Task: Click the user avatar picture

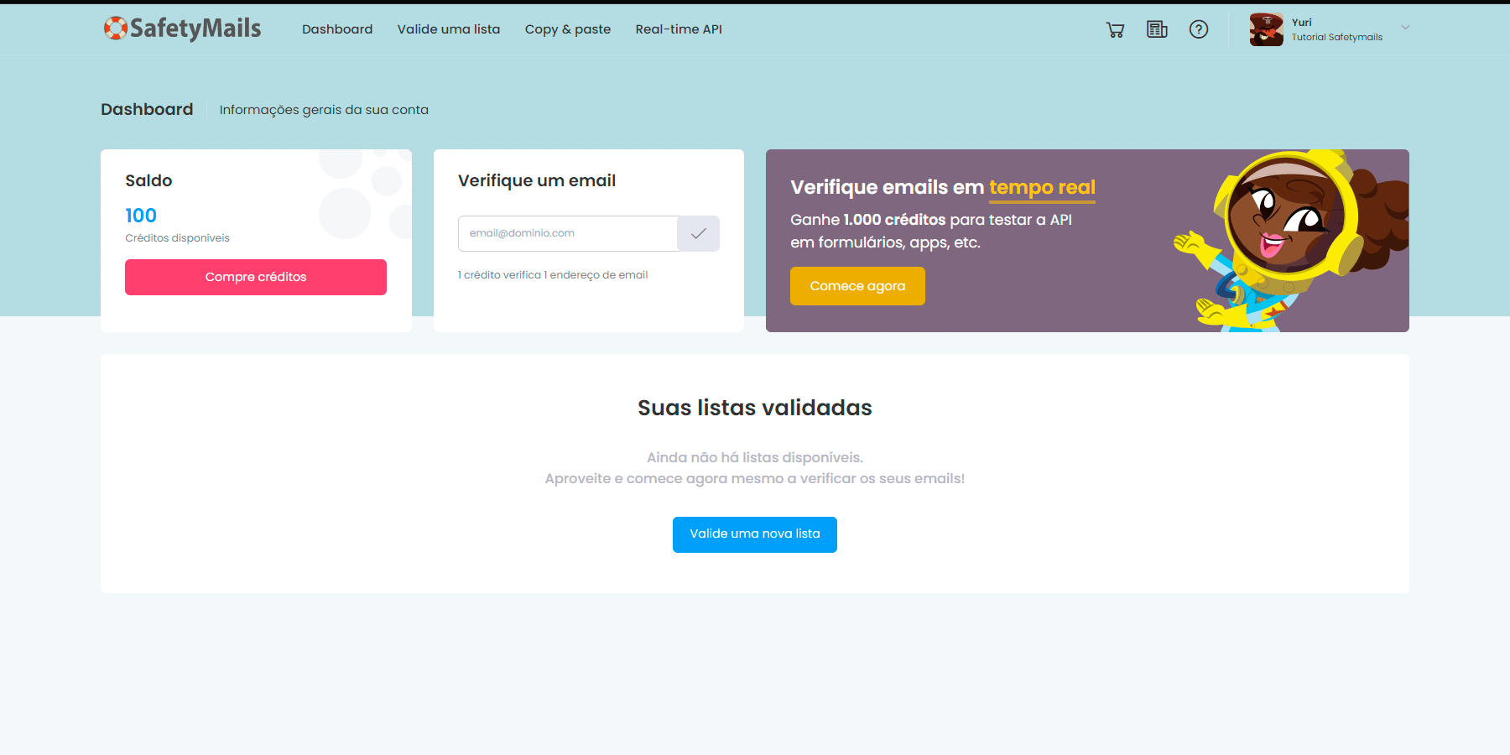Action: (x=1266, y=29)
